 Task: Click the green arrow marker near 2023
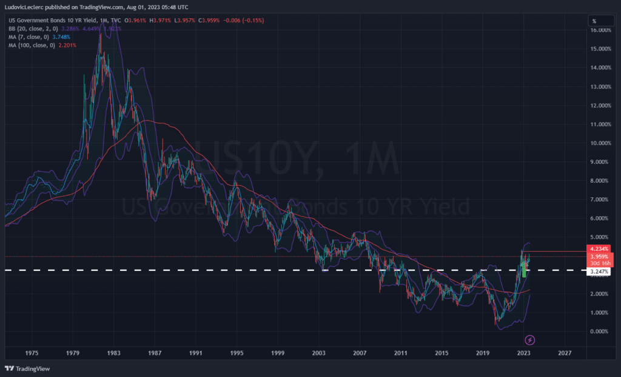tap(524, 268)
